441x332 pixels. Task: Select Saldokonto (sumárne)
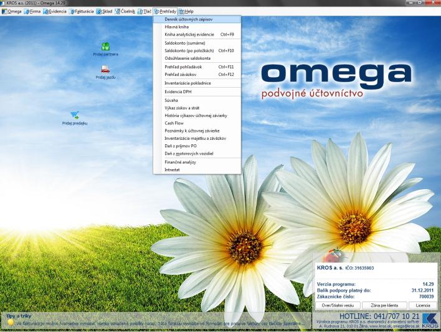point(197,44)
